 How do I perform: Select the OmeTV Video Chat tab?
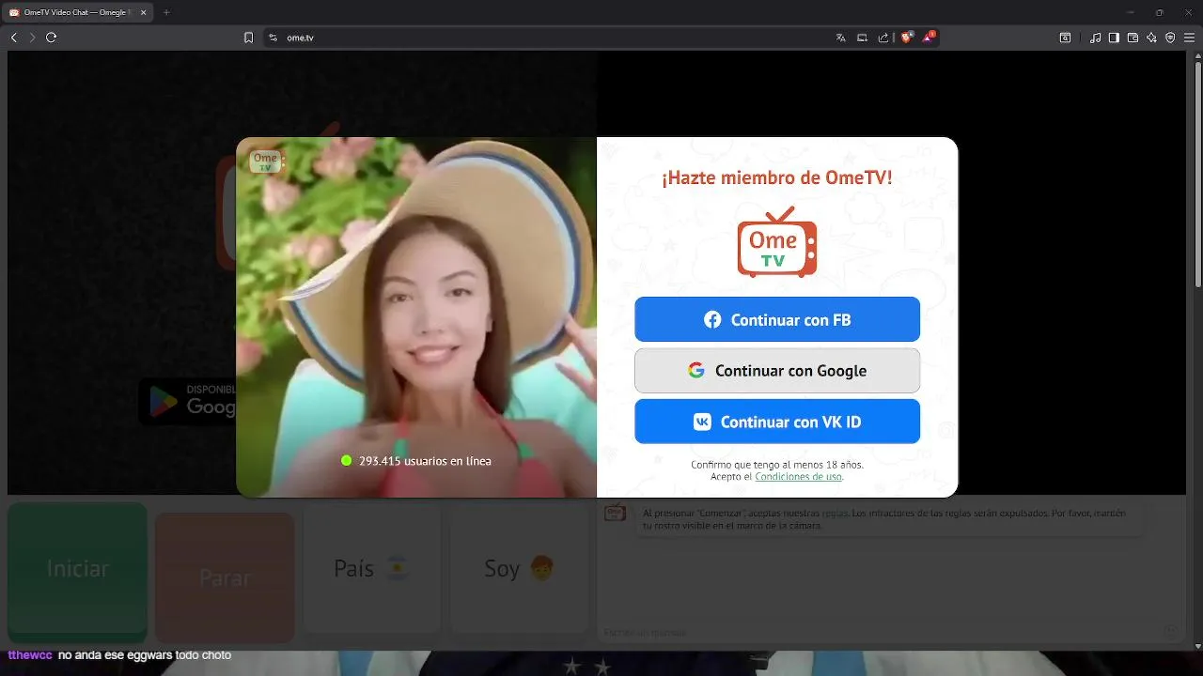point(75,12)
